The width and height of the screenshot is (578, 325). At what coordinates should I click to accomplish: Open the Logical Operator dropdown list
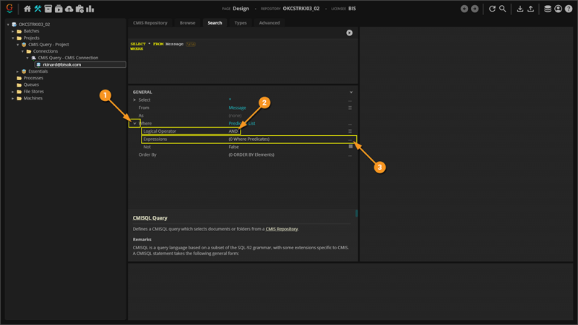point(350,131)
